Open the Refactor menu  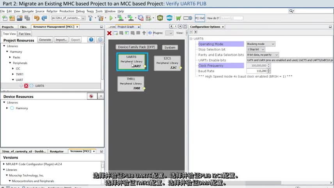52,11
